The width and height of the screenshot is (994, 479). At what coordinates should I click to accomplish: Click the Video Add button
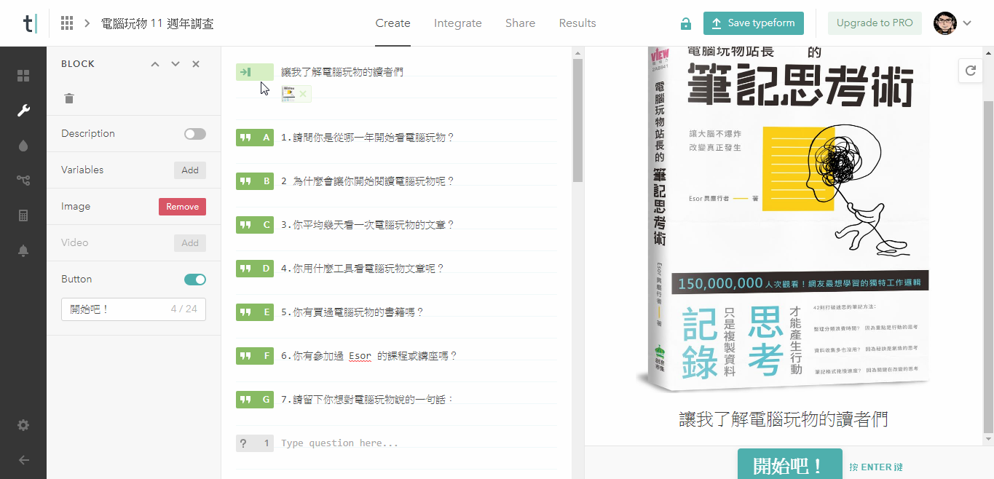pos(190,243)
